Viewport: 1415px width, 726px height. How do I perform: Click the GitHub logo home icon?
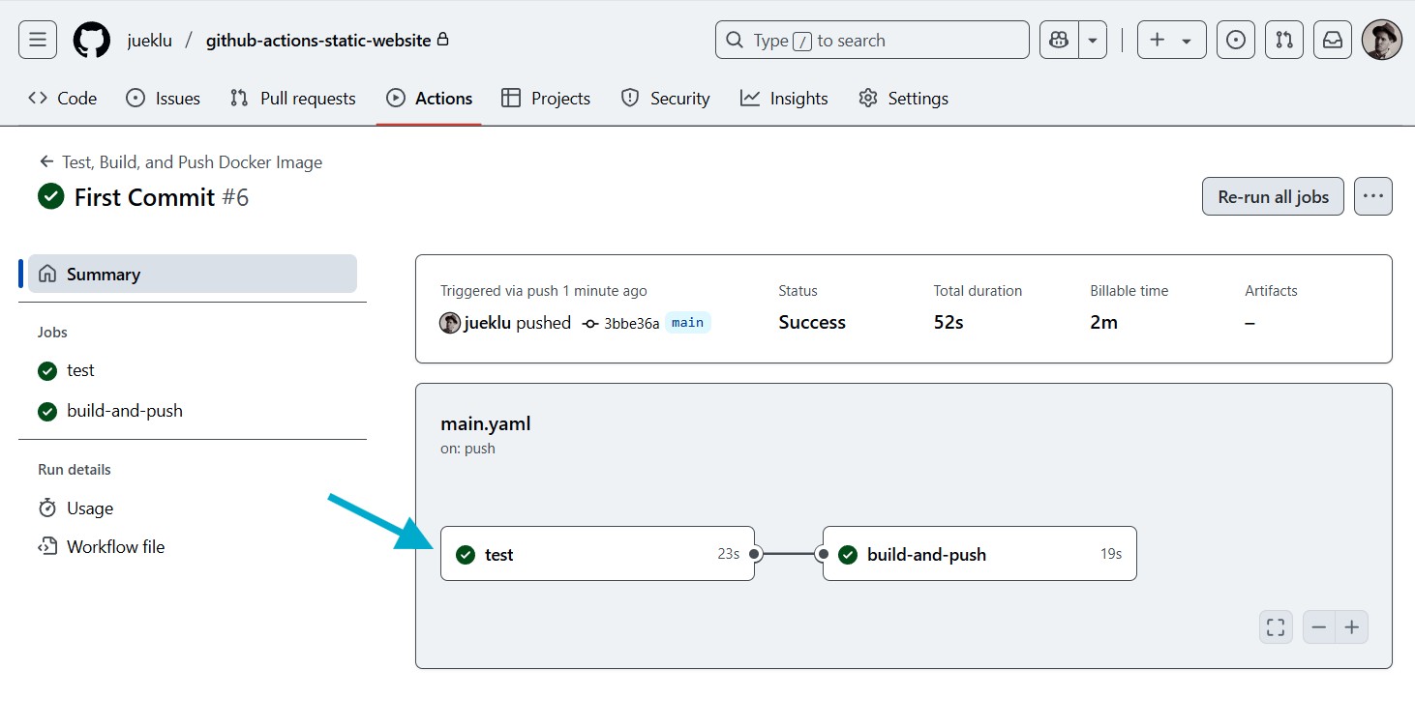click(92, 41)
